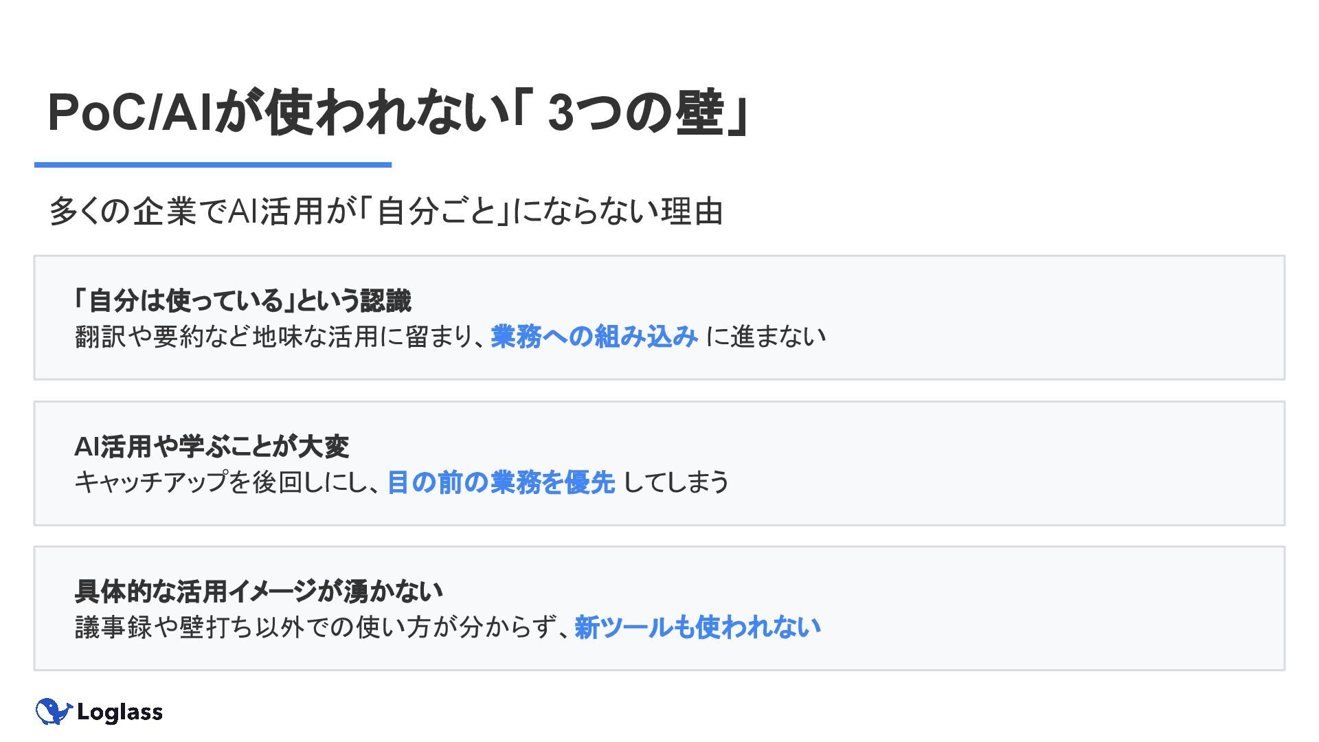
Task: Click the first card box about 認識
Action: tap(659, 317)
